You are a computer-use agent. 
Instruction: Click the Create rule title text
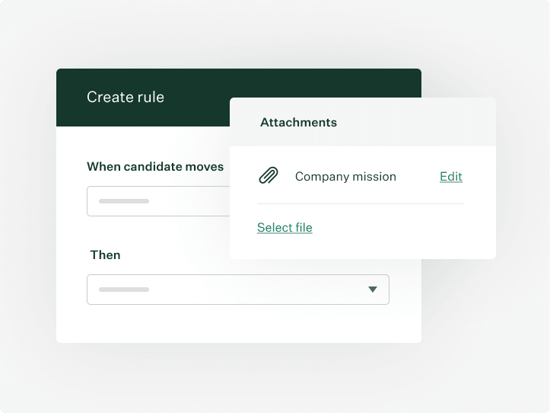126,97
